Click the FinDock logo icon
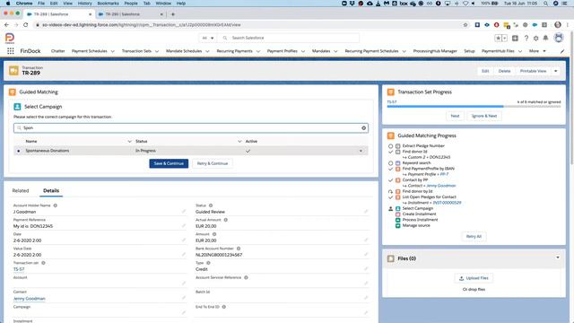Screen dimensions: 574x323 pos(10,38)
